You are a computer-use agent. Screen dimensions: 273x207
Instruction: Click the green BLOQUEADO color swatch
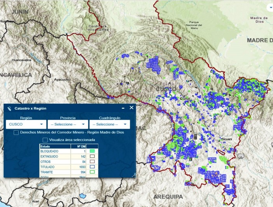(x=93, y=151)
